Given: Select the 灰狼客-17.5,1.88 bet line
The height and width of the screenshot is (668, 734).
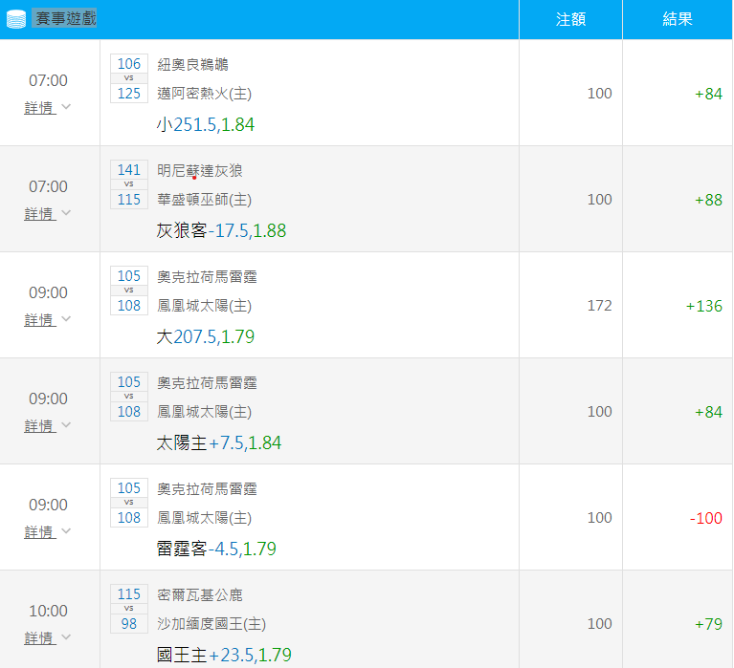Looking at the screenshot, I should point(221,231).
